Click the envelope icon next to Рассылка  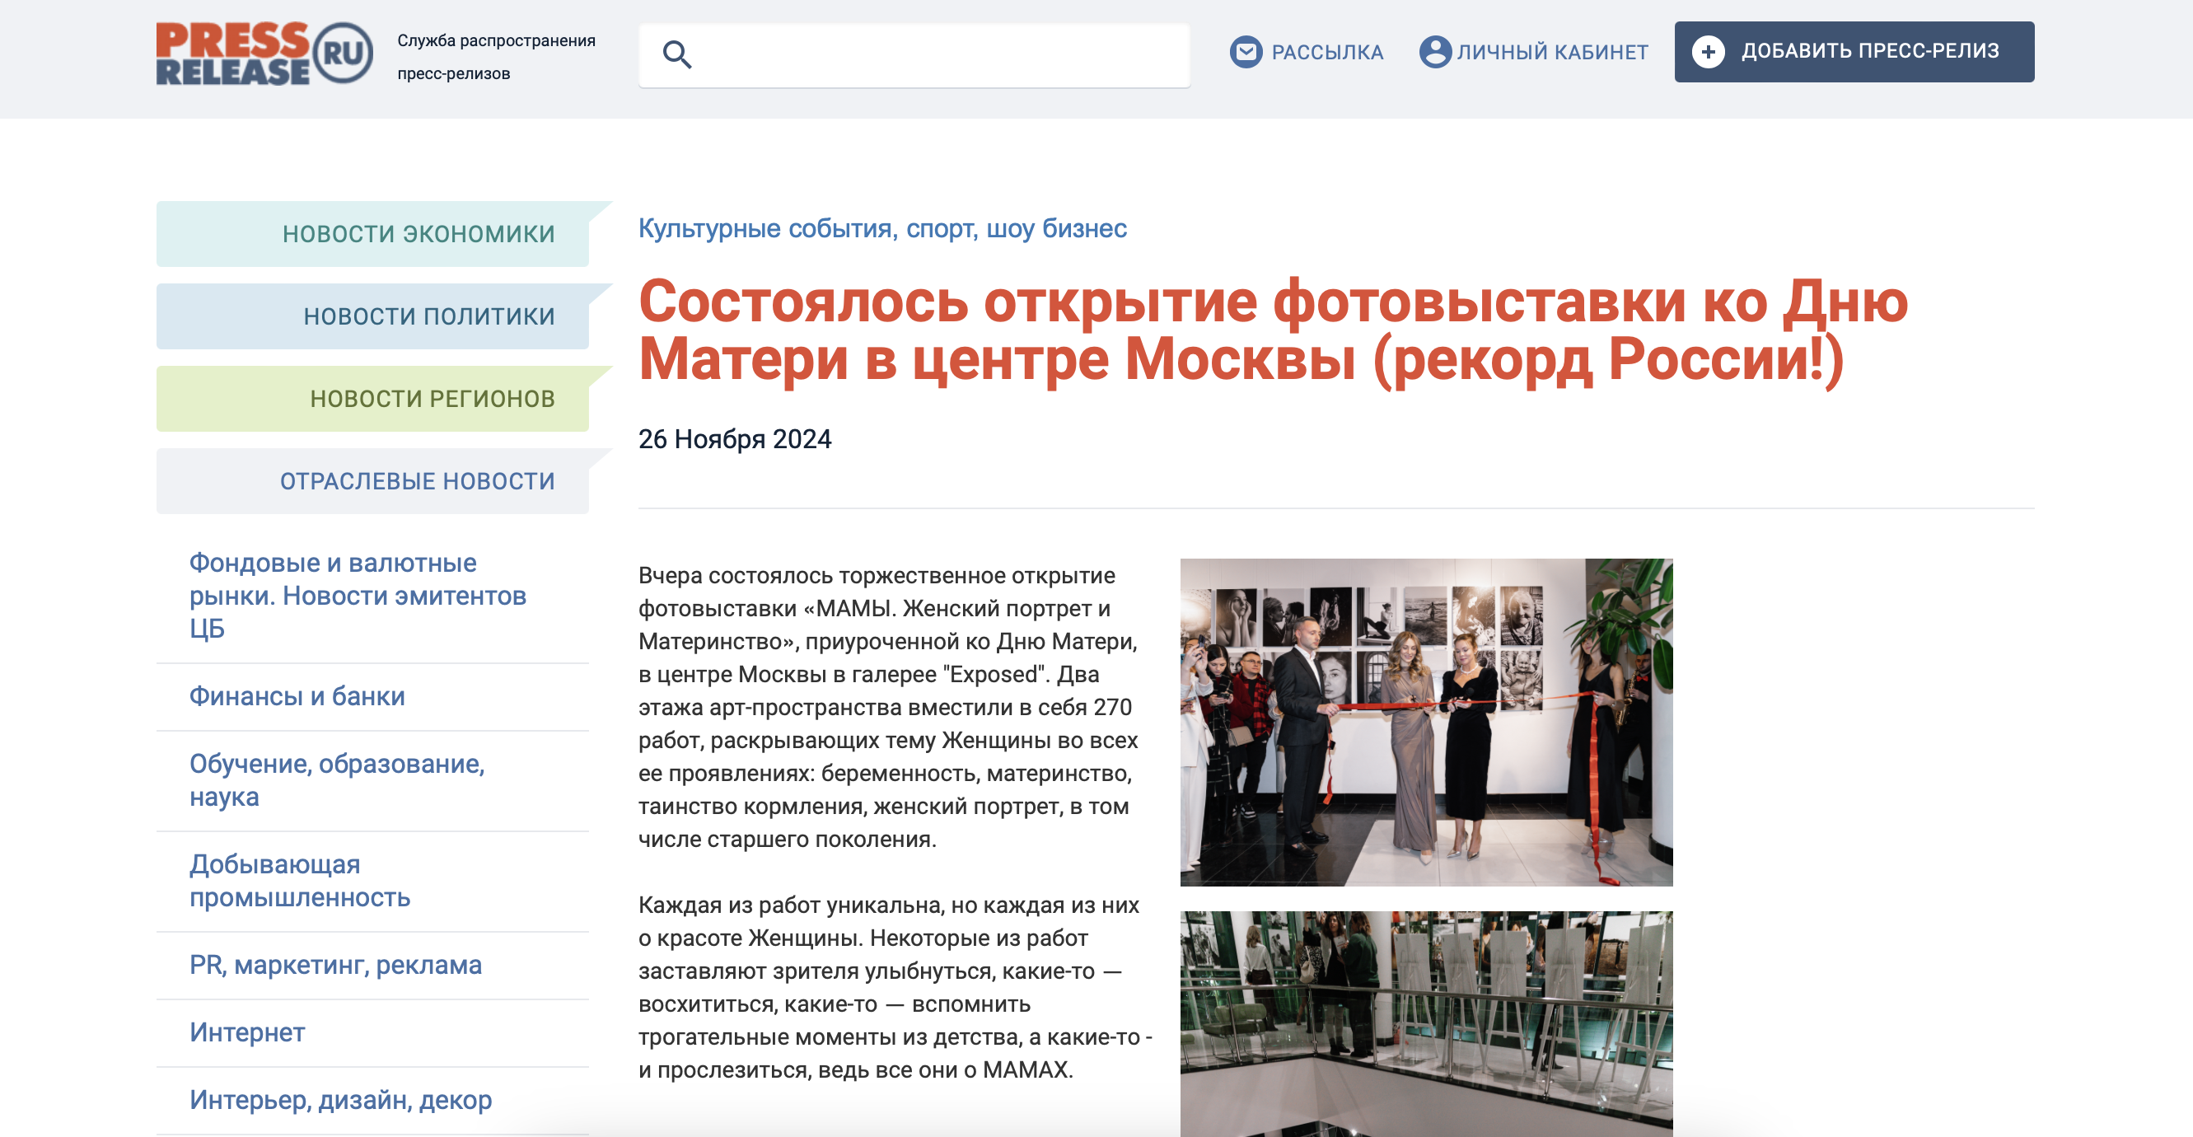pyautogui.click(x=1246, y=52)
